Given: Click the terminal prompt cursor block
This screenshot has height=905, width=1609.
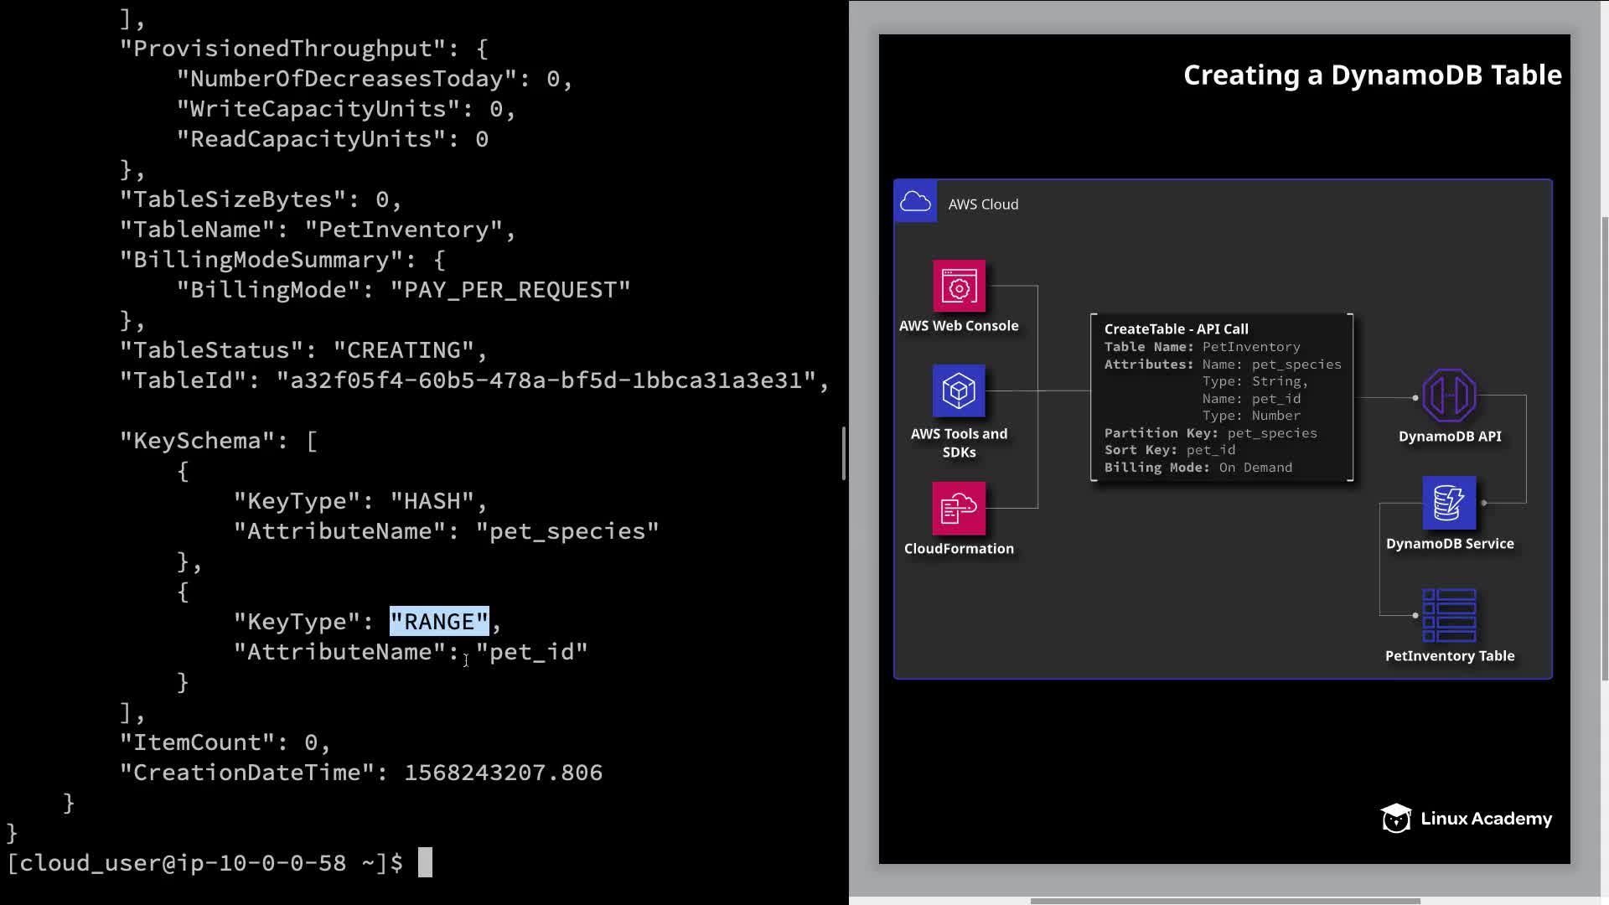Looking at the screenshot, I should click(x=425, y=862).
